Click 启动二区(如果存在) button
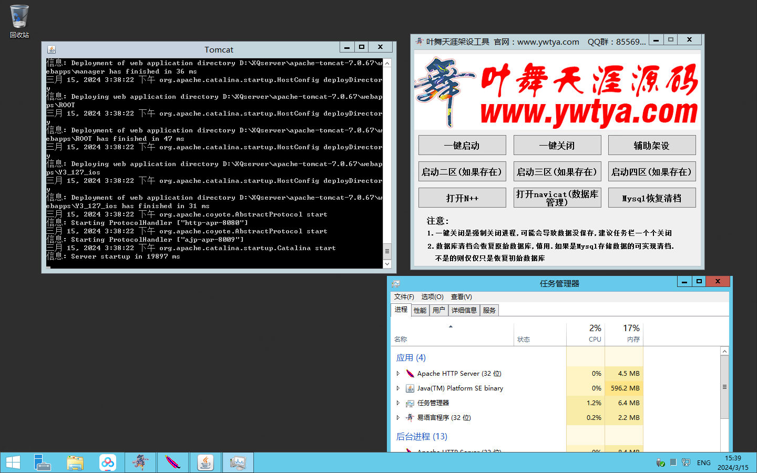Viewport: 757px width, 473px height. pyautogui.click(x=462, y=172)
